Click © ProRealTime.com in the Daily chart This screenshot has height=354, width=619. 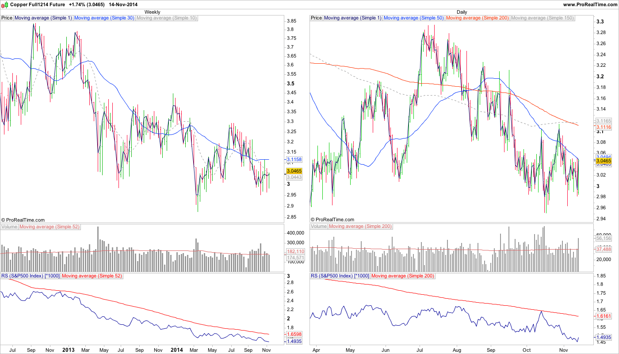click(332, 219)
